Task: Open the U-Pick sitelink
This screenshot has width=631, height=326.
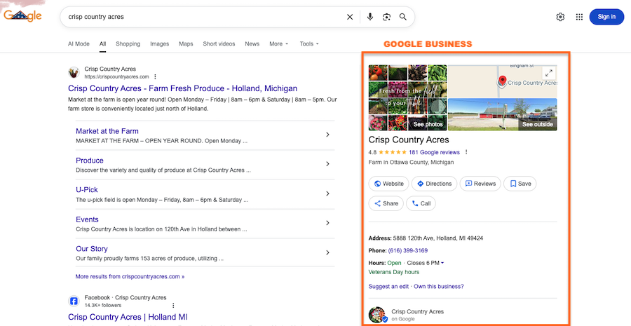Action: click(x=87, y=190)
